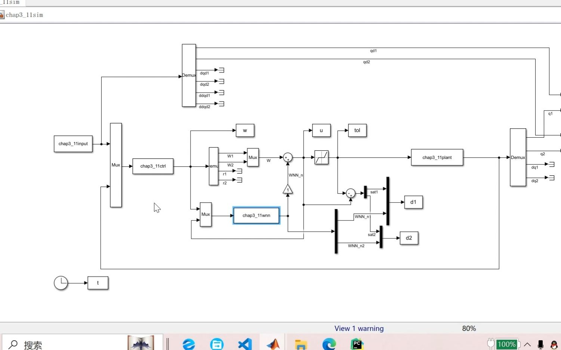The width and height of the screenshot is (561, 350).
Task: Click the Clock block icon
Action: click(x=61, y=283)
